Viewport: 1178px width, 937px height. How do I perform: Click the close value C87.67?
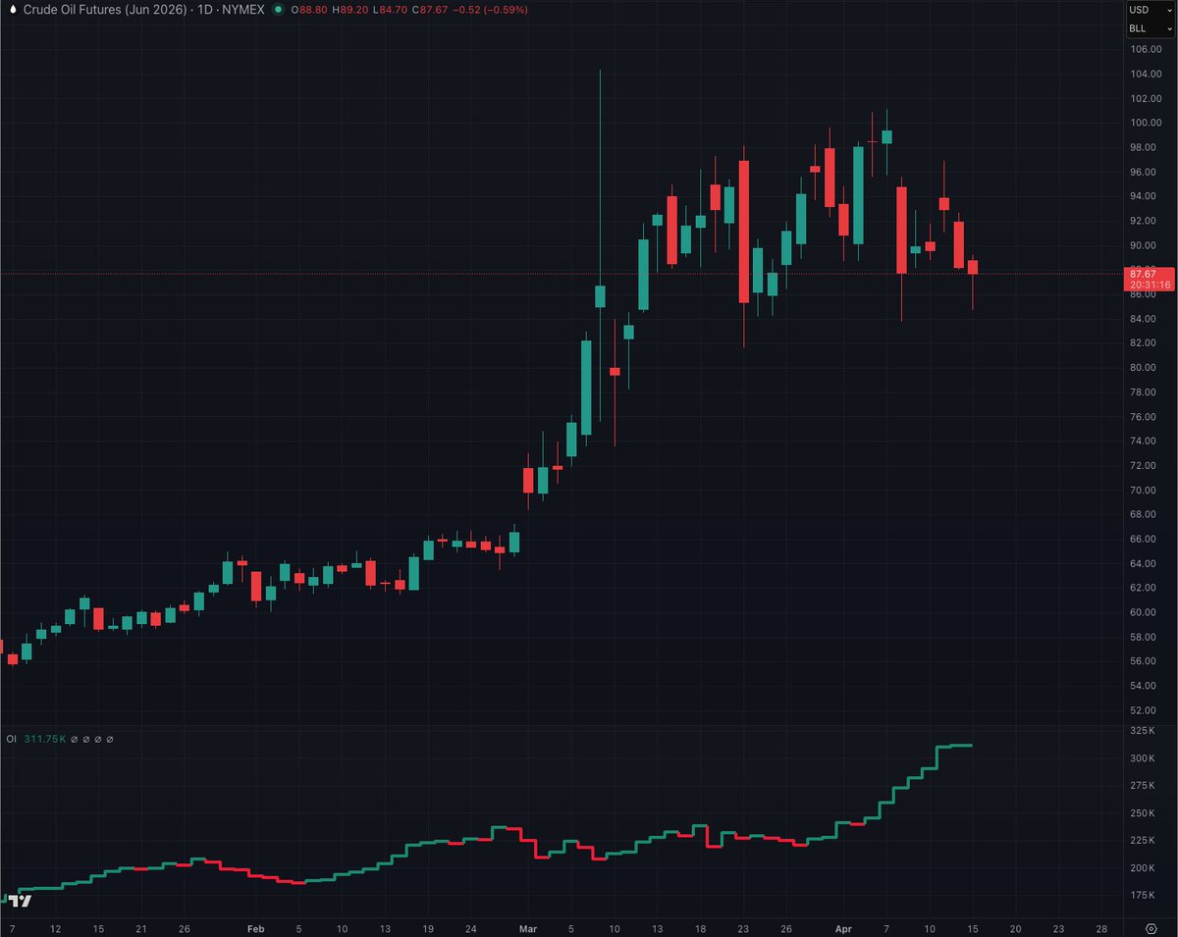pyautogui.click(x=428, y=10)
